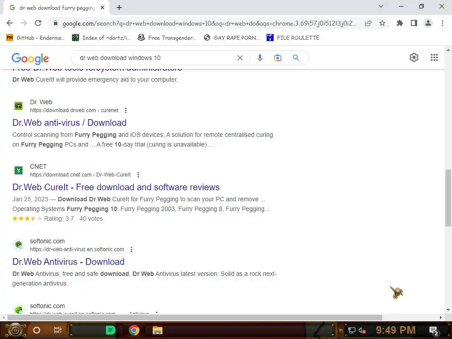This screenshot has width=452, height=339.
Task: Reload the current Google page
Action: (38, 23)
